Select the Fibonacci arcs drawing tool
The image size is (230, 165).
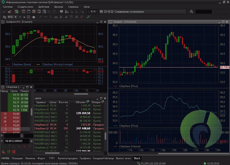pyautogui.click(x=56, y=17)
